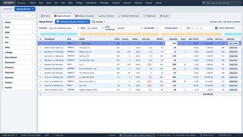Expand the Kasa/Banka sidebar section

pos(19,58)
